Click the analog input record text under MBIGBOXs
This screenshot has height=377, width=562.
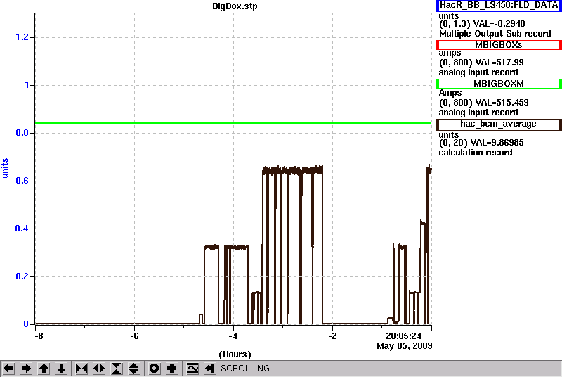(478, 72)
